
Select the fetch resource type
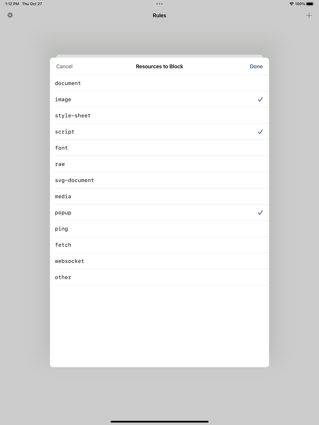(x=159, y=245)
